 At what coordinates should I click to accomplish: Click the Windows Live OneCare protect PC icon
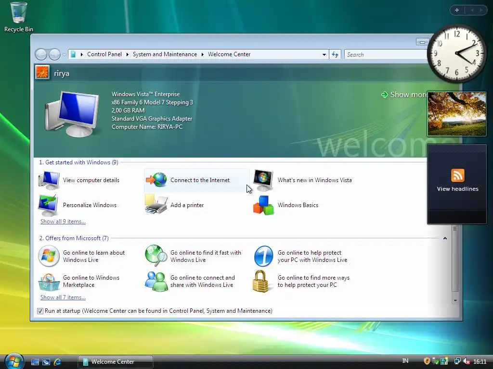pos(263,256)
